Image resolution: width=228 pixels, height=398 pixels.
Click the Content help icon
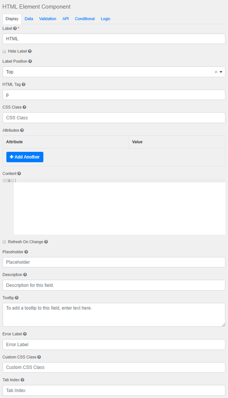19,173
